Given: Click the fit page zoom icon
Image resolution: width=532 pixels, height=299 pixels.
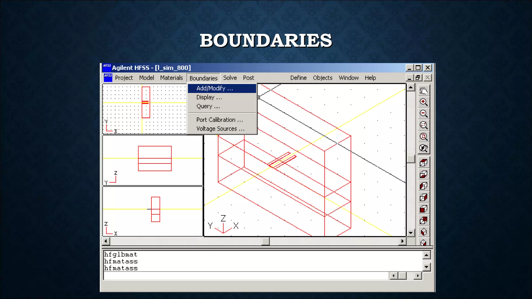Looking at the screenshot, I should [424, 137].
